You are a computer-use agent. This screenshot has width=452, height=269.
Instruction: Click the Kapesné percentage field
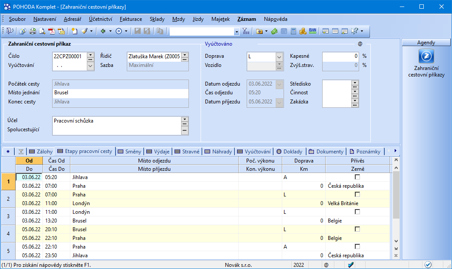pos(341,56)
